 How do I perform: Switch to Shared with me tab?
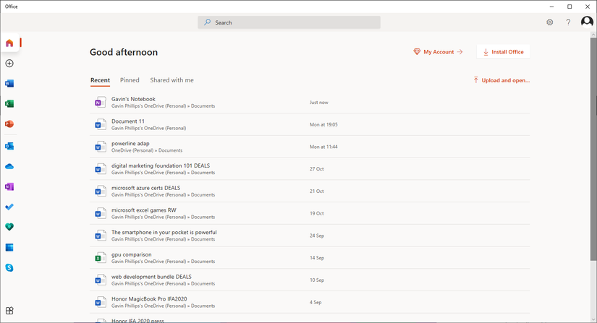pos(172,80)
